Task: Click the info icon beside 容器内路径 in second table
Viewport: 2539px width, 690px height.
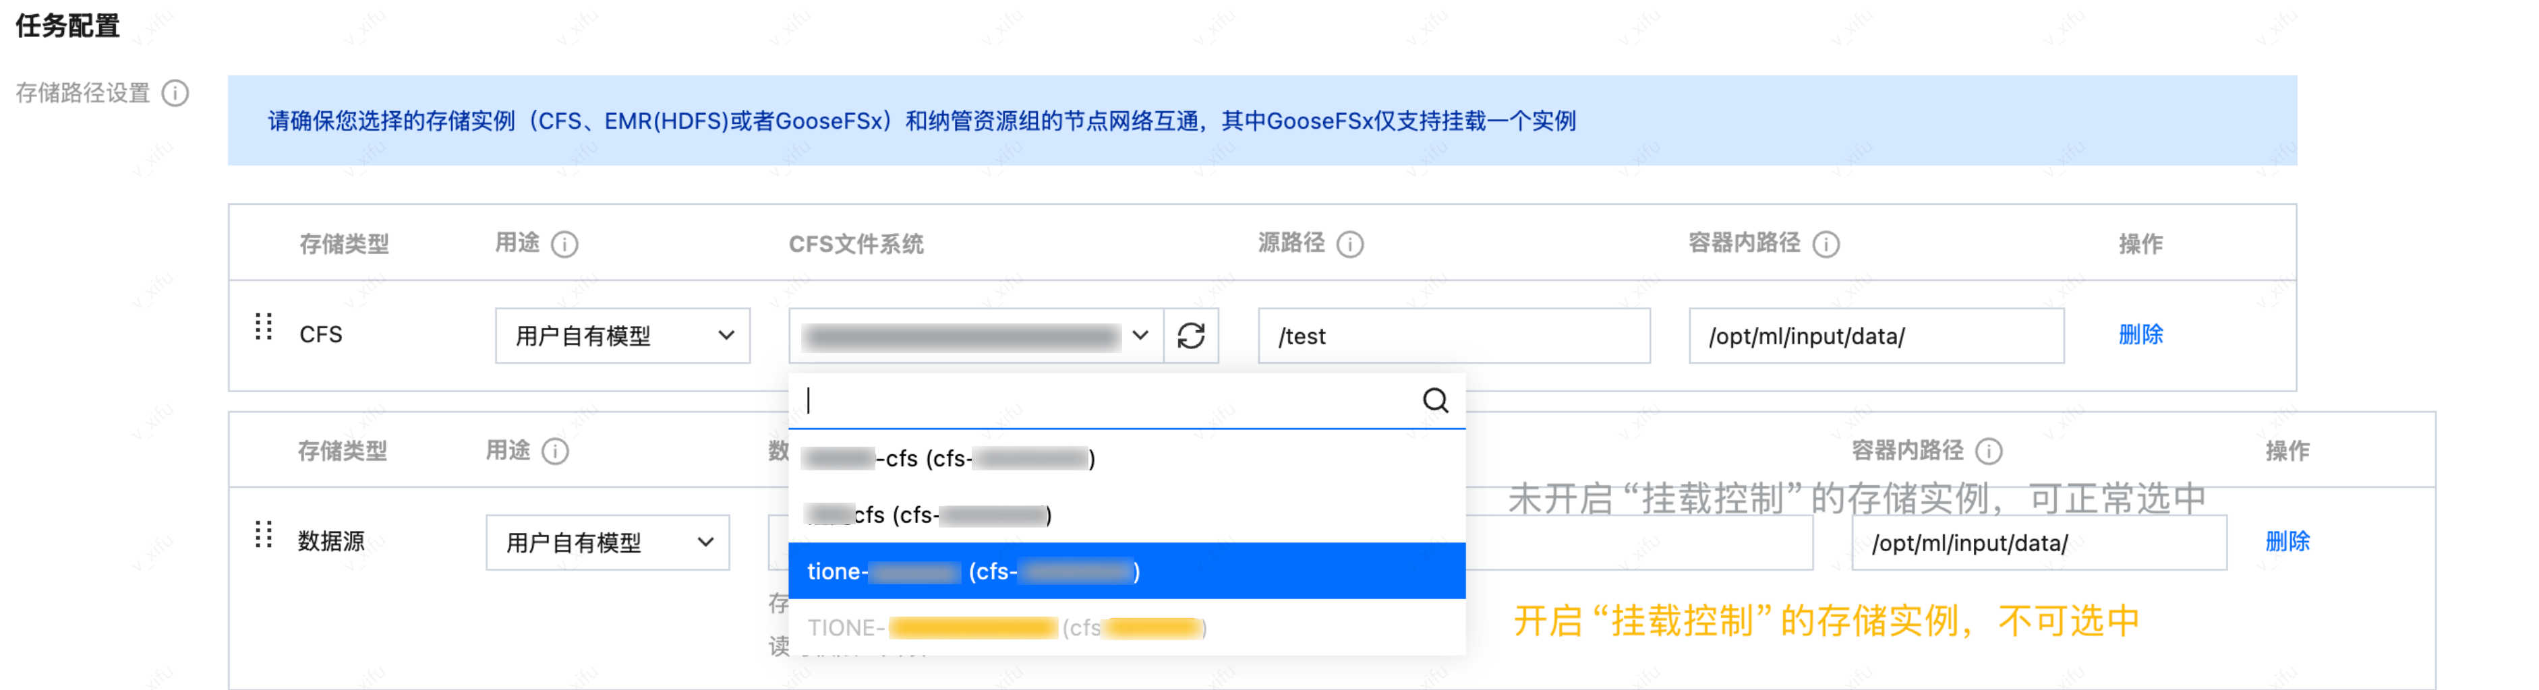Action: coord(1990,450)
